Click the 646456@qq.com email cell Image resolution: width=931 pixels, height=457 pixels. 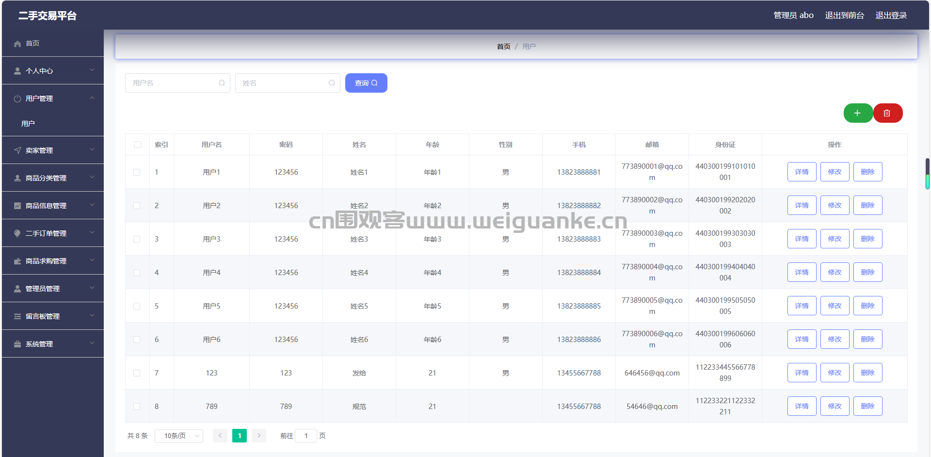(652, 373)
